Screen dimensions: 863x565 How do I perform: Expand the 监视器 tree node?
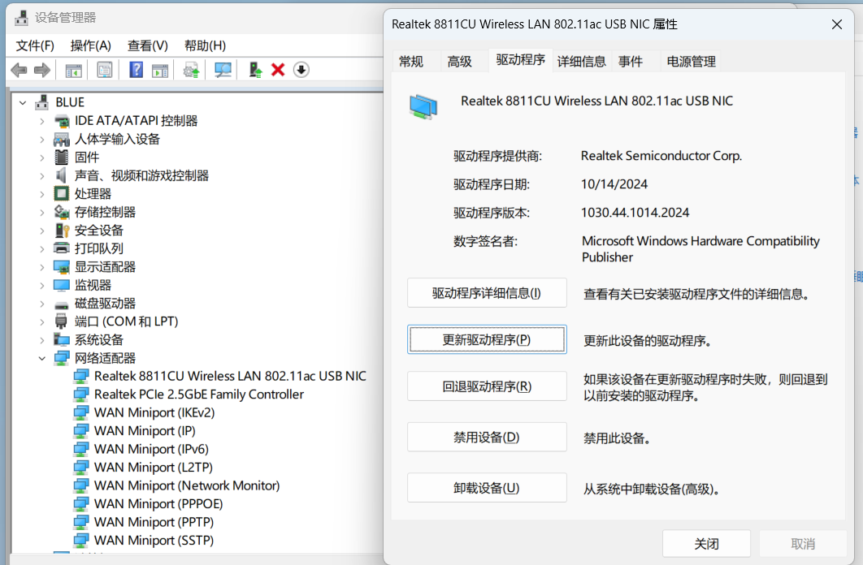(x=41, y=285)
